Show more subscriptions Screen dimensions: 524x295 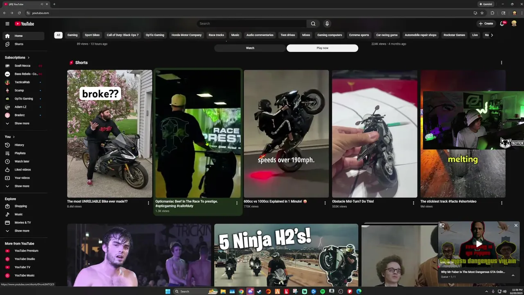(x=23, y=123)
